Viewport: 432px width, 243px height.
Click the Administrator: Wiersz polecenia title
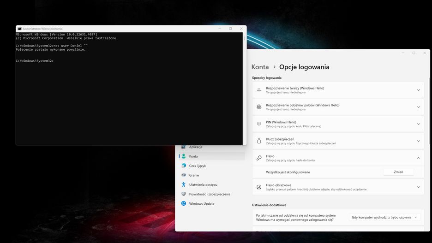(42, 29)
